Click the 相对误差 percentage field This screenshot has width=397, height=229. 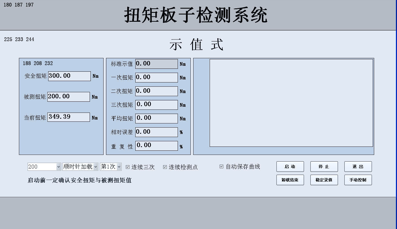pos(156,132)
